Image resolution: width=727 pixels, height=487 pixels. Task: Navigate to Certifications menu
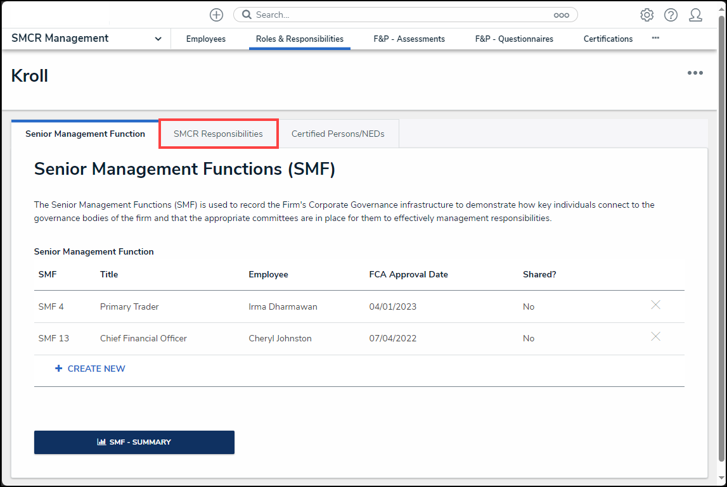[608, 39]
